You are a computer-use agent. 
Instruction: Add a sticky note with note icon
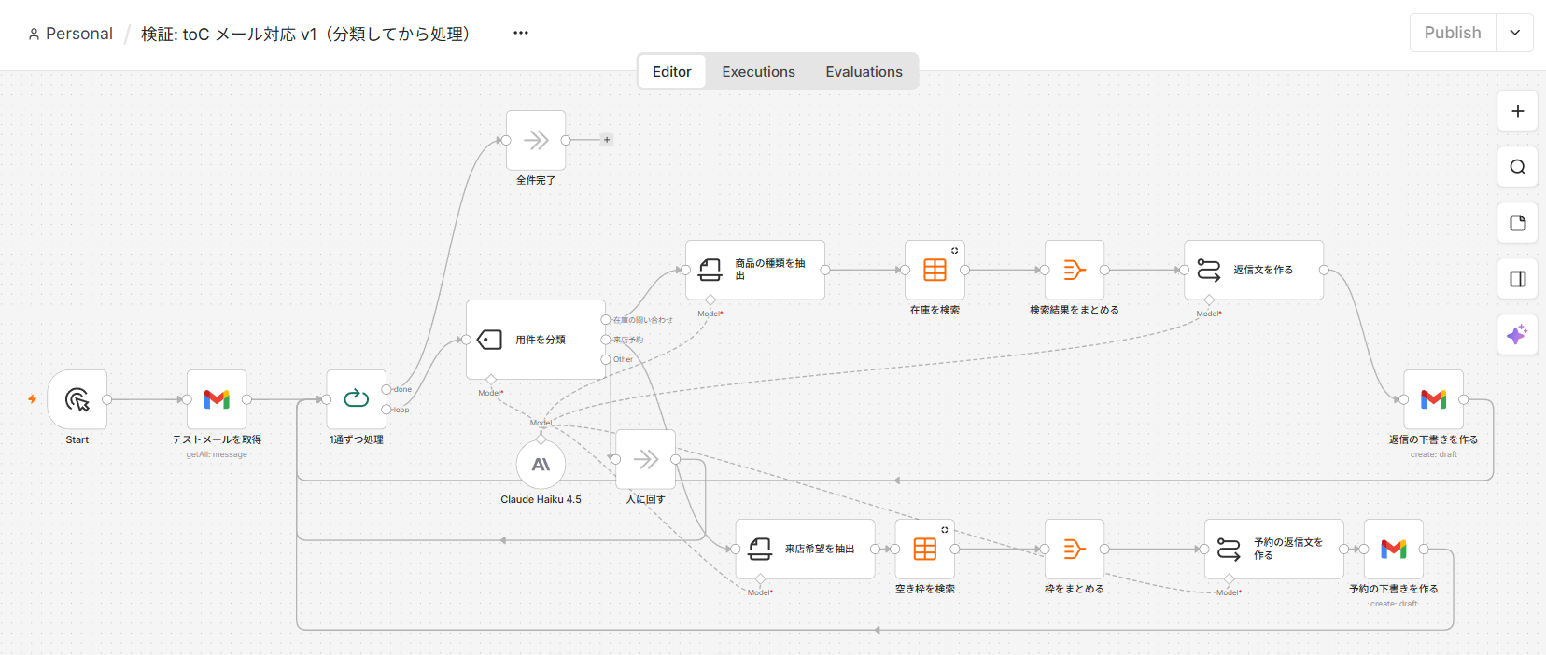tap(1518, 223)
